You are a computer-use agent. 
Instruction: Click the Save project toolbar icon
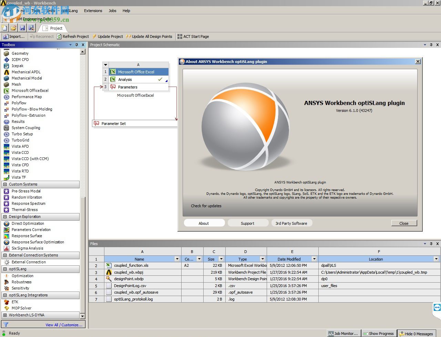(x=22, y=28)
